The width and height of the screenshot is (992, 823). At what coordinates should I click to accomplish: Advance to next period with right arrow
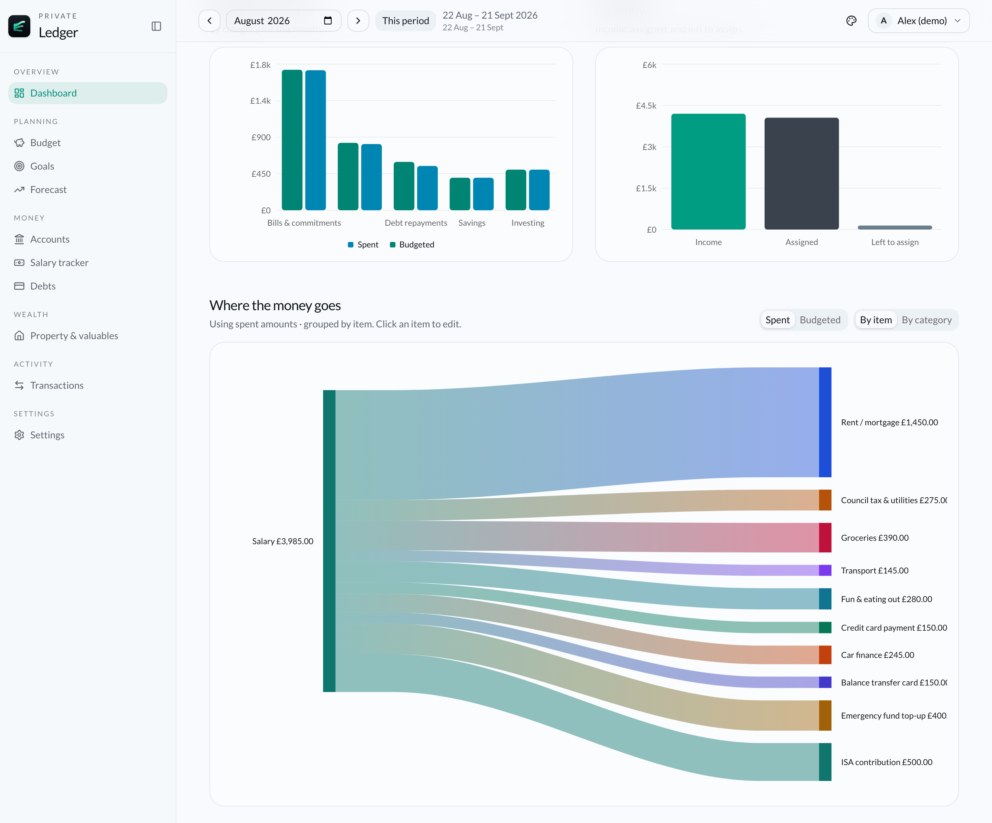click(358, 21)
